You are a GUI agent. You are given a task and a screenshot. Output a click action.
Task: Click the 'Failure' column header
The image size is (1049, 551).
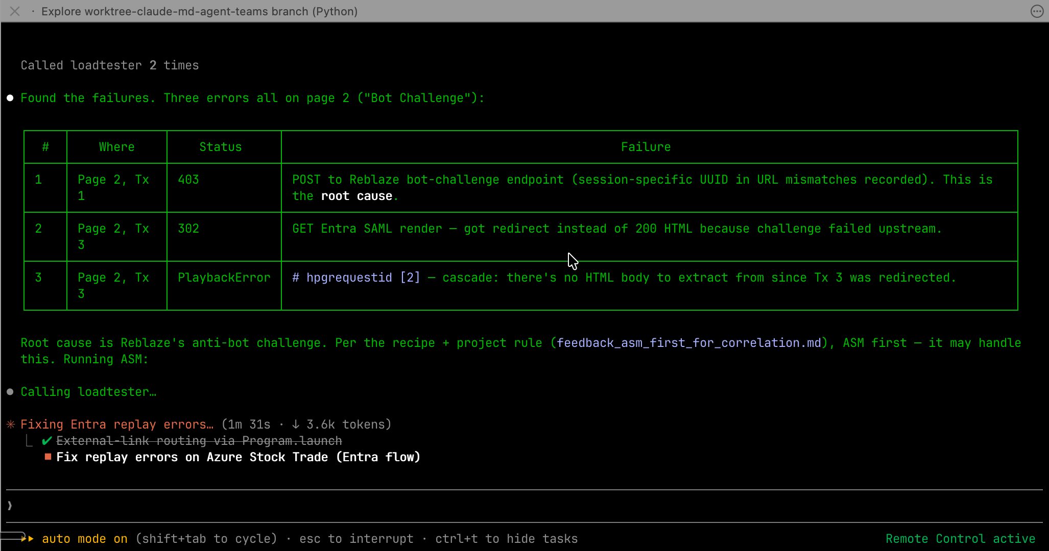tap(646, 147)
